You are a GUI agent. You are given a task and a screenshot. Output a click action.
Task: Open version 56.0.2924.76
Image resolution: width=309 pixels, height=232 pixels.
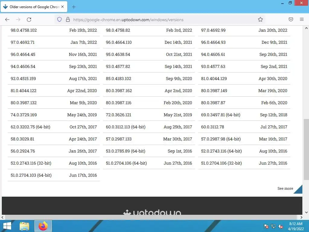click(x=54, y=151)
